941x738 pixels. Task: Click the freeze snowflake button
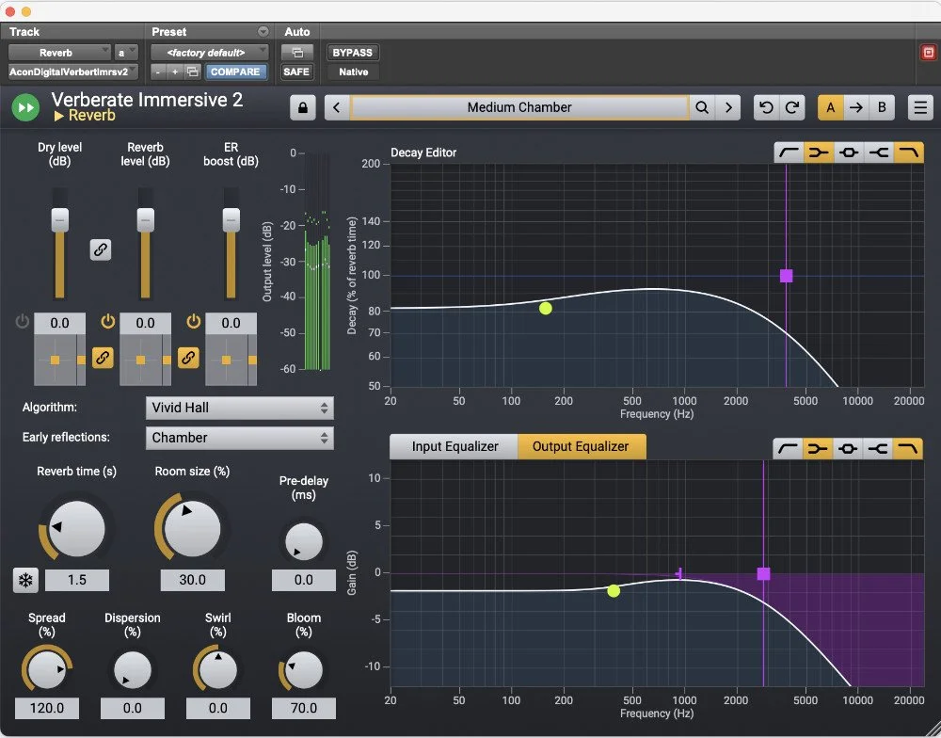pyautogui.click(x=25, y=580)
